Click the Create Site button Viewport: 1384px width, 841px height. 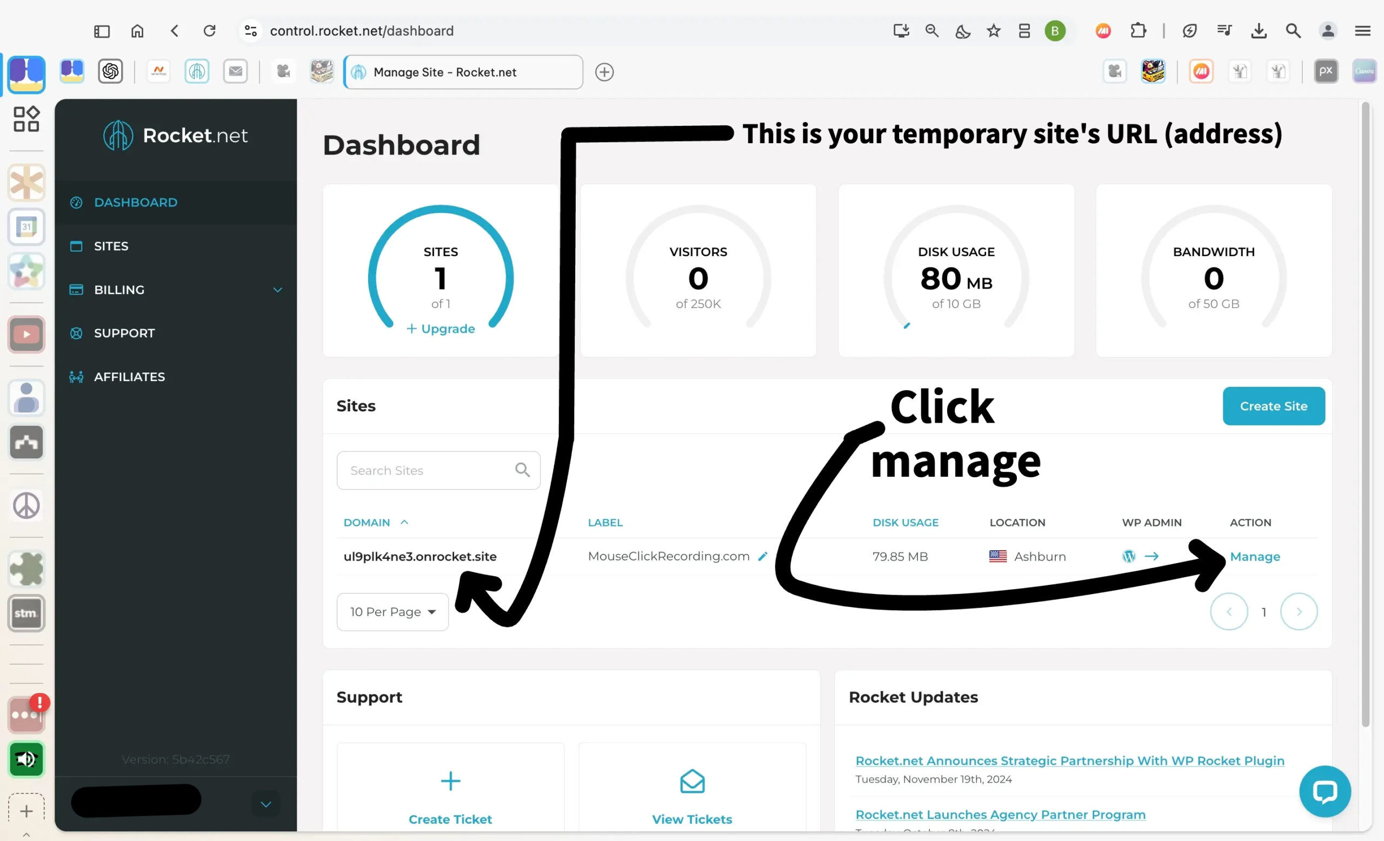(x=1273, y=406)
